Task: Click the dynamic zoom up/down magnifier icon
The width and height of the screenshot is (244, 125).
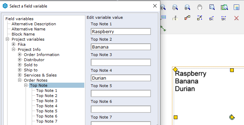Action: 187,7
